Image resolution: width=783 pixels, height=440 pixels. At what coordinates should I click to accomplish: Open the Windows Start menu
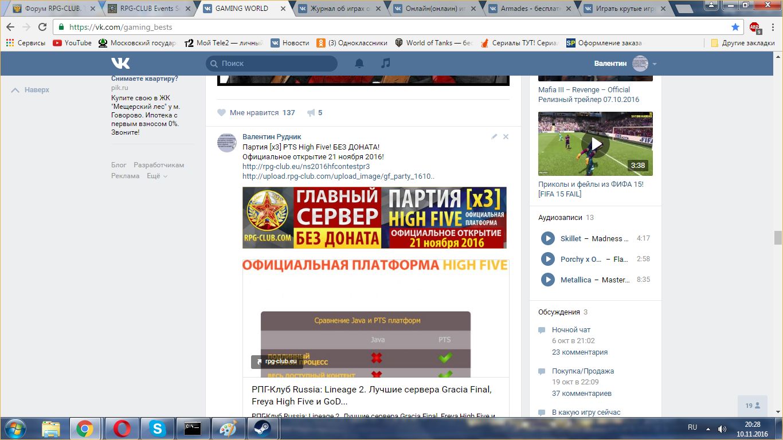click(14, 428)
